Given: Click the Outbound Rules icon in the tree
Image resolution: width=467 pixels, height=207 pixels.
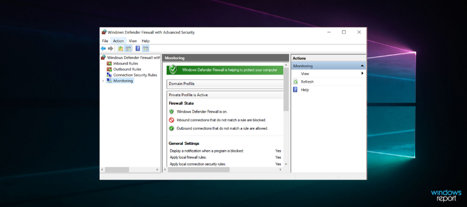Looking at the screenshot, I should click(x=109, y=69).
